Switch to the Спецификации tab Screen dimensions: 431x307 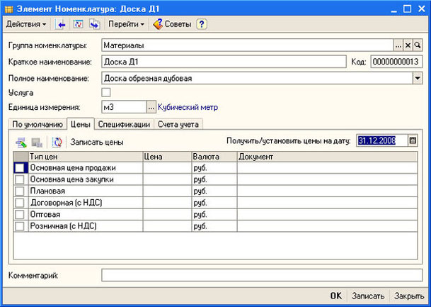click(x=124, y=125)
